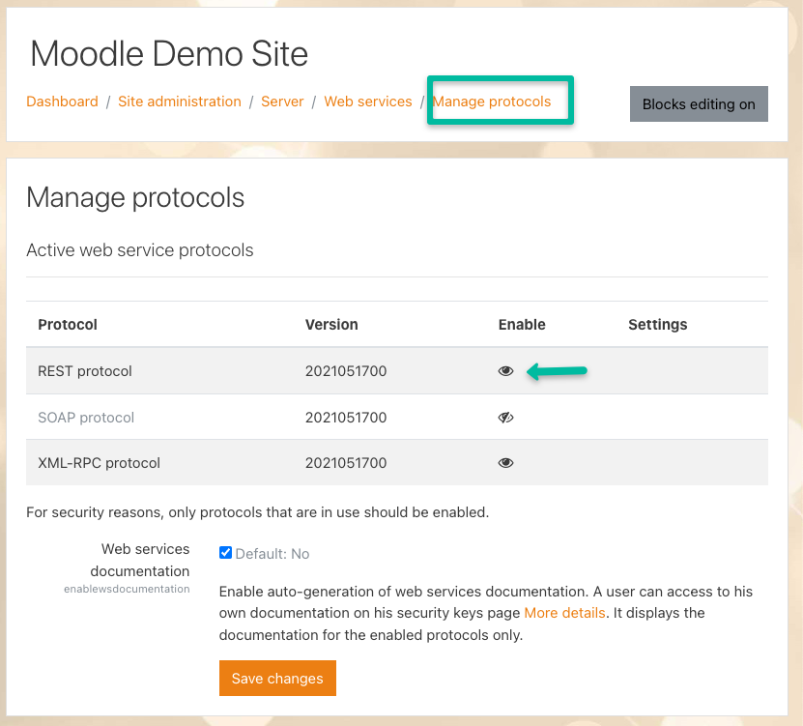Enable the SOAP protocol crossed-eye icon

pyautogui.click(x=505, y=417)
